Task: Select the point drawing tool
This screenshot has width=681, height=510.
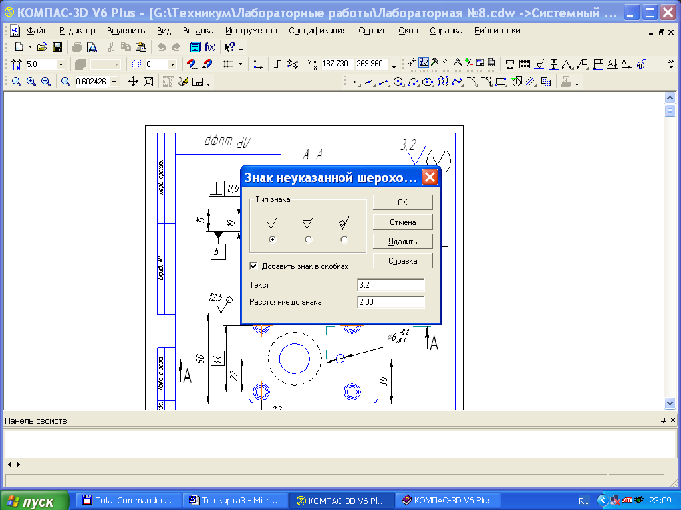Action: pos(356,82)
